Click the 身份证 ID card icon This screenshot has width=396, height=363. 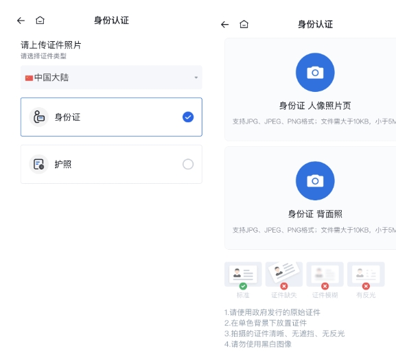(39, 117)
